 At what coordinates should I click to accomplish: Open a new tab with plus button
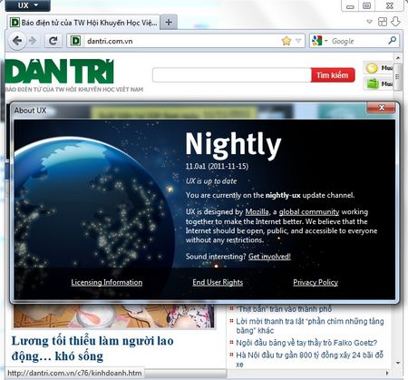pyautogui.click(x=169, y=22)
